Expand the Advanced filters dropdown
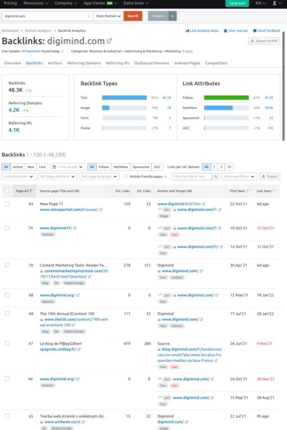287x430 pixels. click(239, 177)
